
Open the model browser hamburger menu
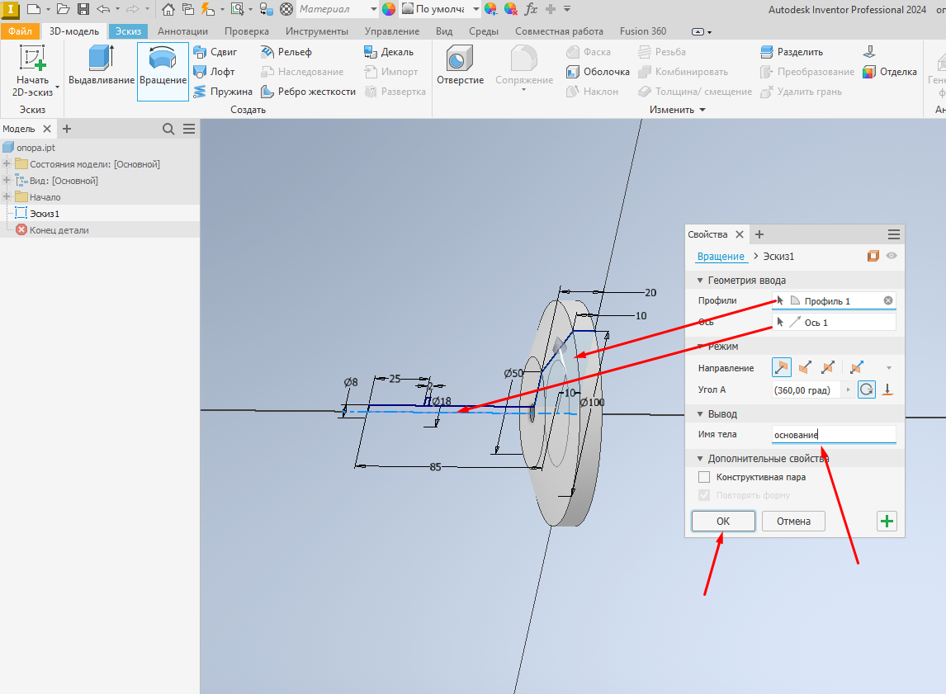(189, 129)
